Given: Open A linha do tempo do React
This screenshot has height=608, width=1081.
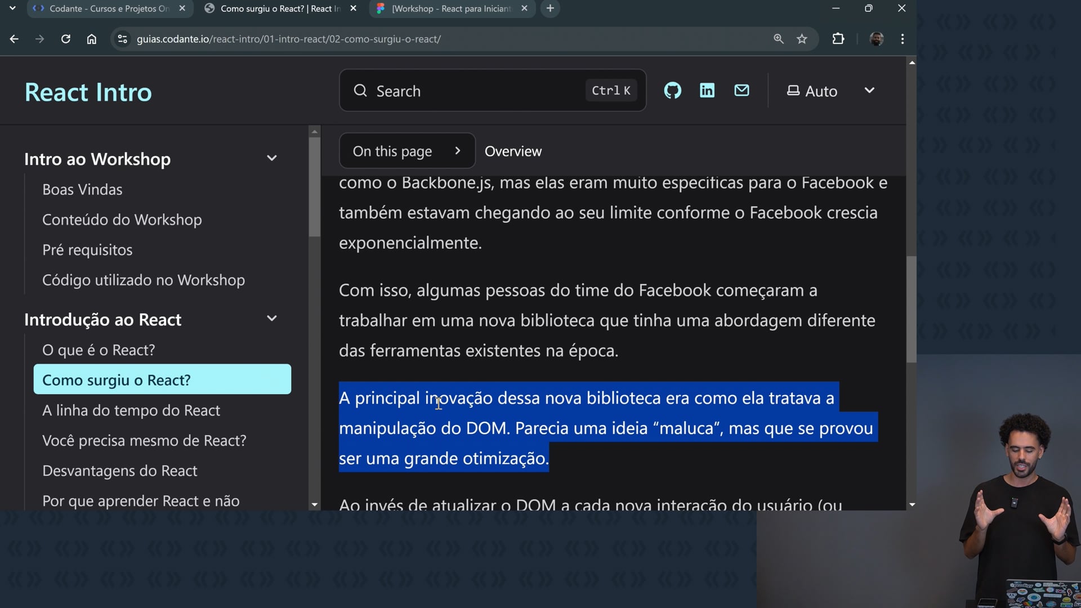Looking at the screenshot, I should [131, 410].
